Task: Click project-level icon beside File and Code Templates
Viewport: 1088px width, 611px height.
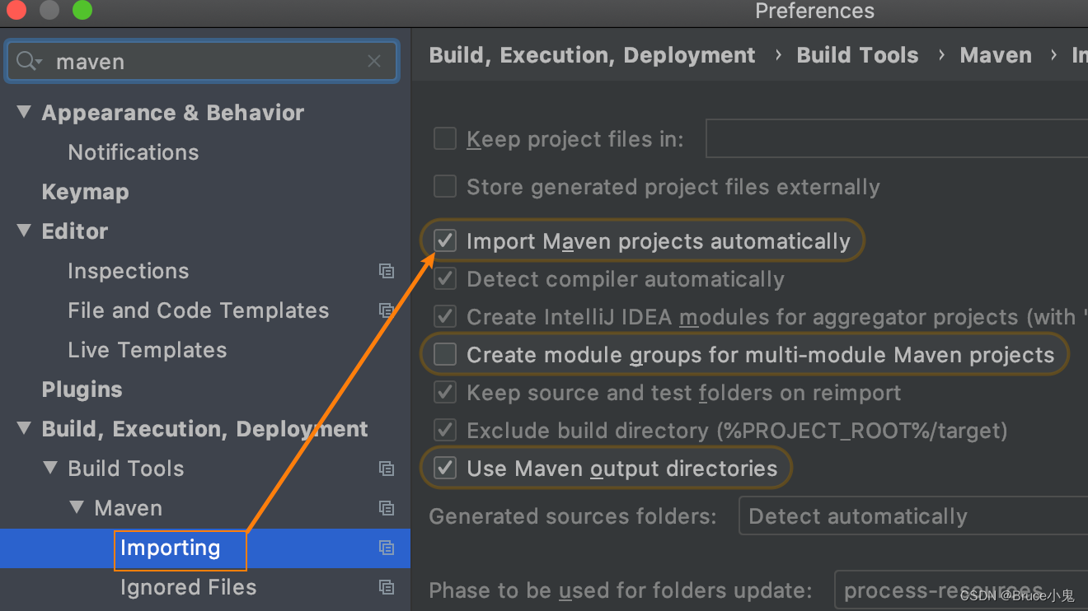Action: (x=386, y=310)
